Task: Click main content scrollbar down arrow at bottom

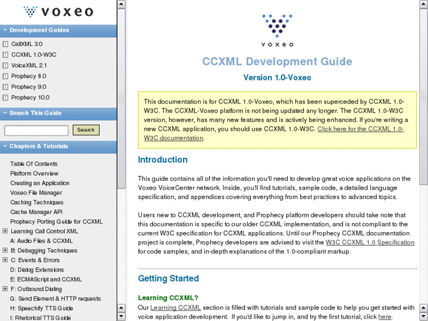Action: [424, 317]
